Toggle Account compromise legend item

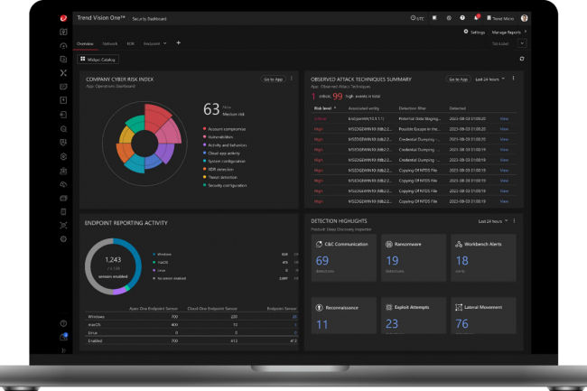click(222, 129)
